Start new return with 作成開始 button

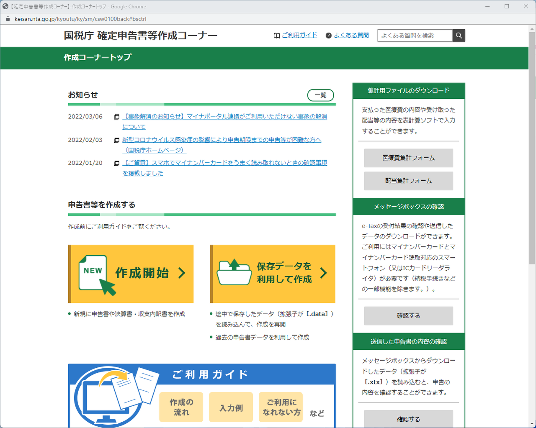click(131, 274)
